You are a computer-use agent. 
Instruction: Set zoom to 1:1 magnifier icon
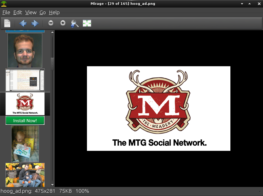point(75,23)
